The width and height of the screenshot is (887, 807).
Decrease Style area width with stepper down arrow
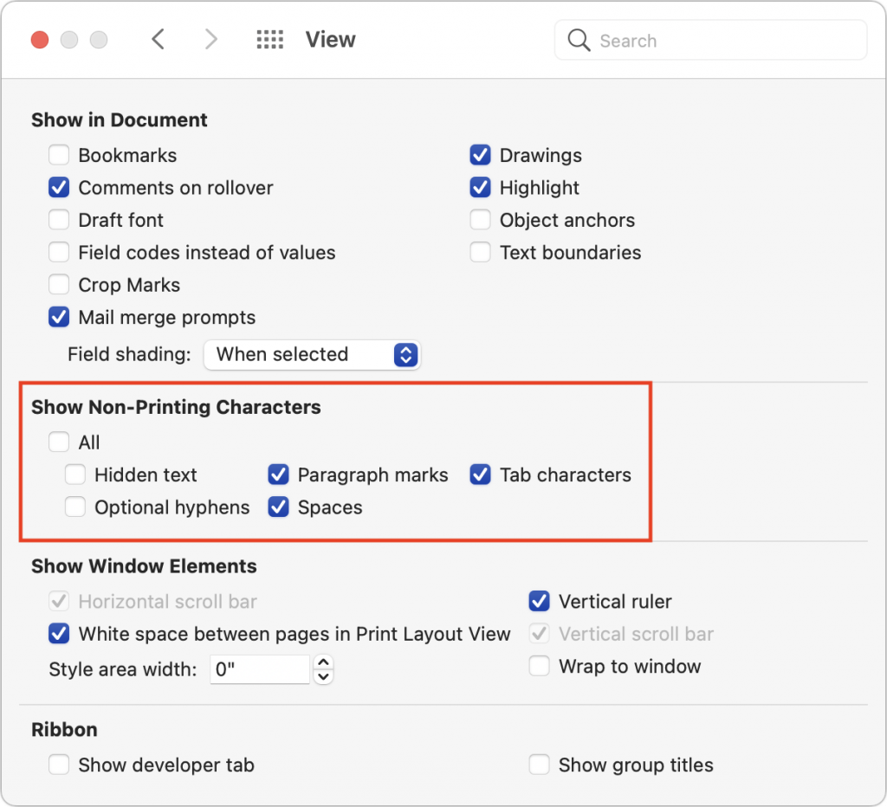tap(324, 676)
